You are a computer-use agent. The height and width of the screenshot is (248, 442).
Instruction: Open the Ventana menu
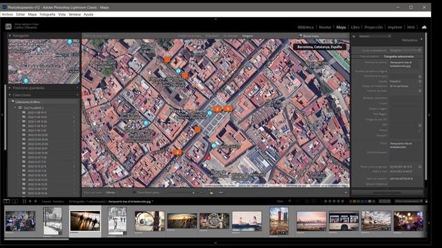click(75, 14)
